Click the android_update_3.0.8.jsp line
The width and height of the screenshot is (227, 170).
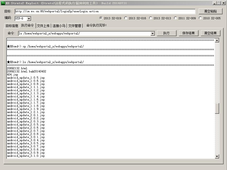coord(26,150)
